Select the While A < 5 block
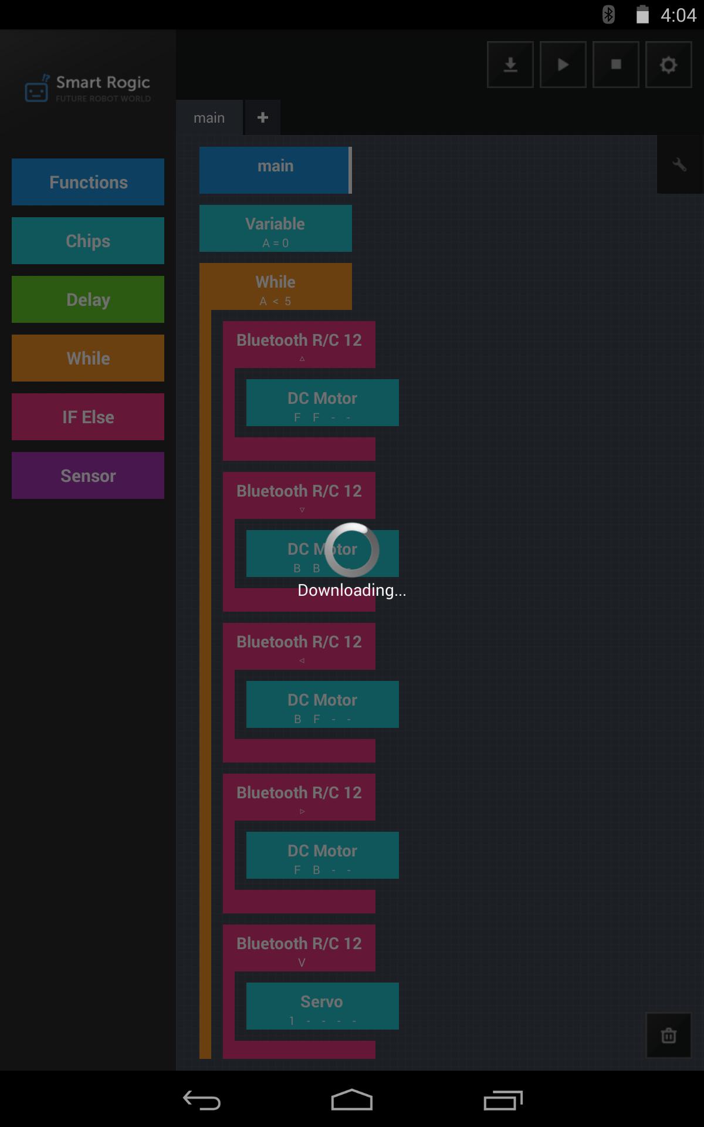The height and width of the screenshot is (1127, 704). 276,286
